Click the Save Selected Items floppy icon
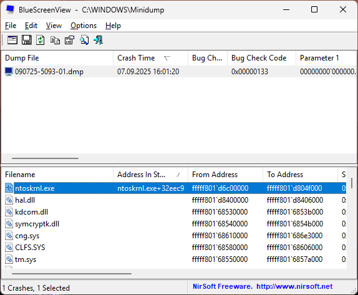Image resolution: width=358 pixels, height=295 pixels. click(x=26, y=40)
